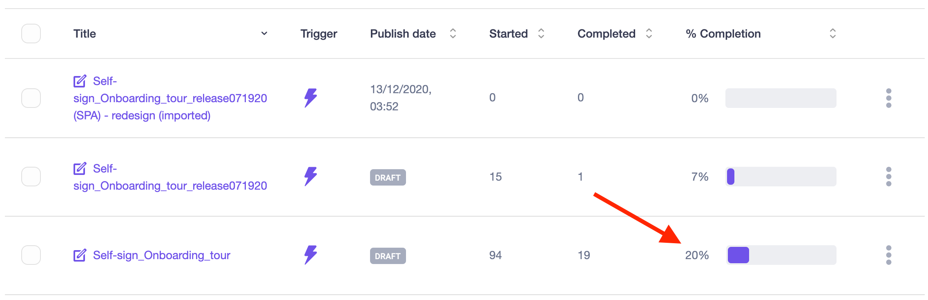Open Self-sign_Onboarding_tour_release071920 (SPA) redesign link
Image resolution: width=928 pixels, height=300 pixels.
click(170, 99)
